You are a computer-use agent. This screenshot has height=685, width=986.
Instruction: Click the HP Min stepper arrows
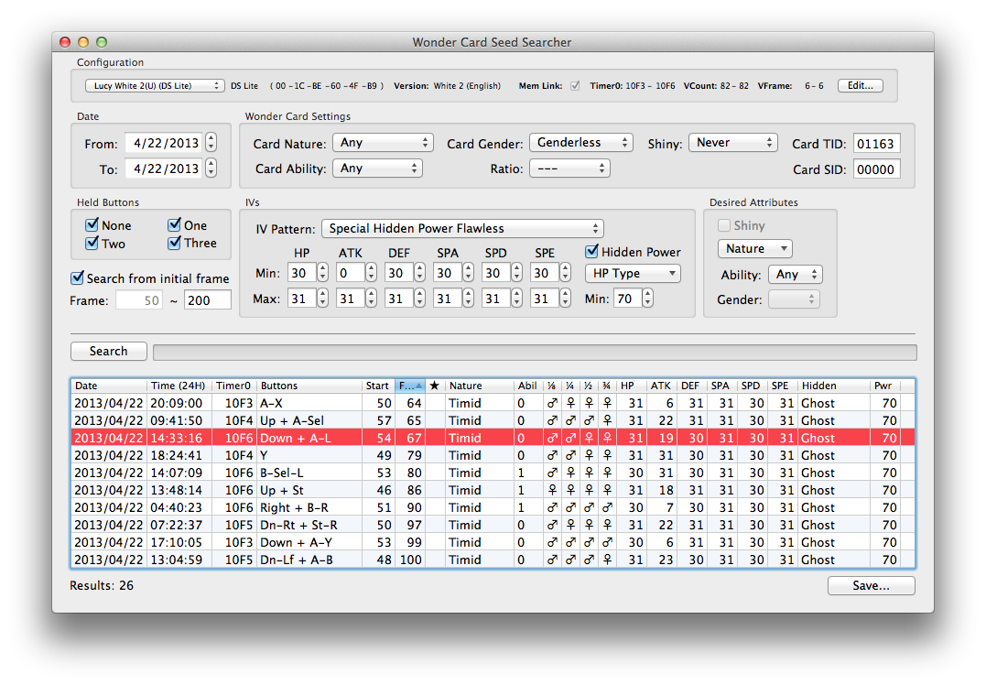pos(322,273)
